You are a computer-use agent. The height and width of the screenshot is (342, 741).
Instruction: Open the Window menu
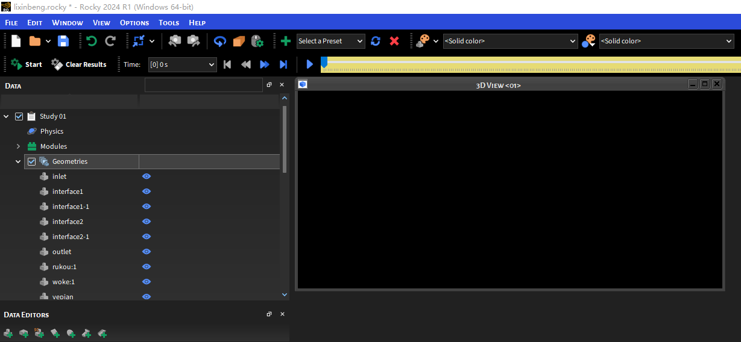68,23
